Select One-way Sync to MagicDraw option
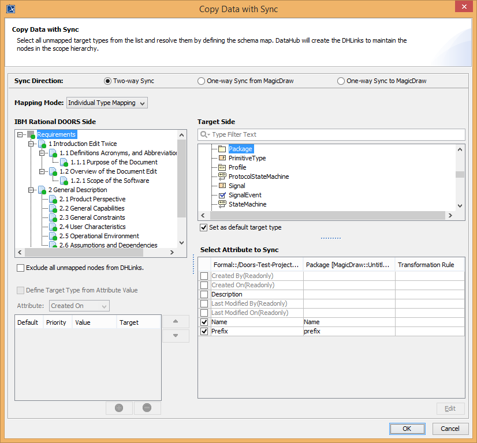 341,81
